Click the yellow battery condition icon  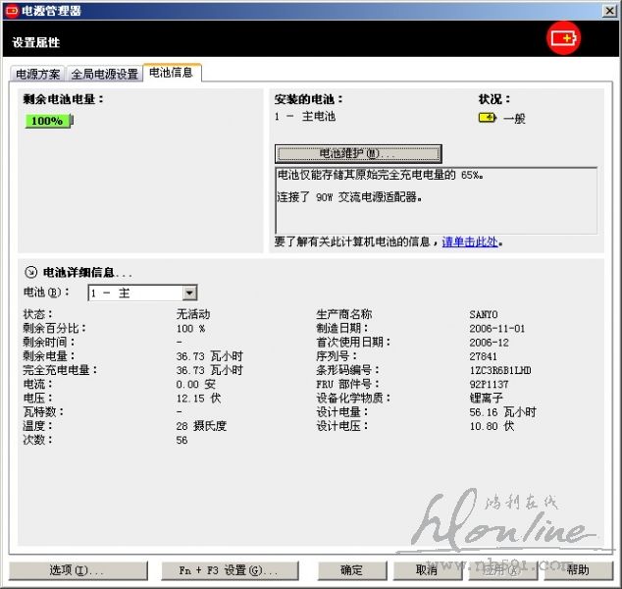[x=488, y=117]
